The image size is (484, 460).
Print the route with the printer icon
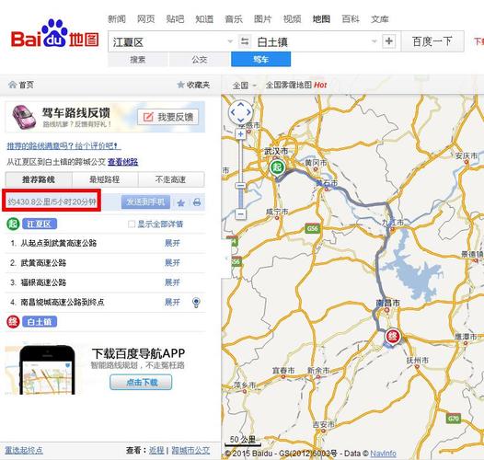click(x=197, y=202)
